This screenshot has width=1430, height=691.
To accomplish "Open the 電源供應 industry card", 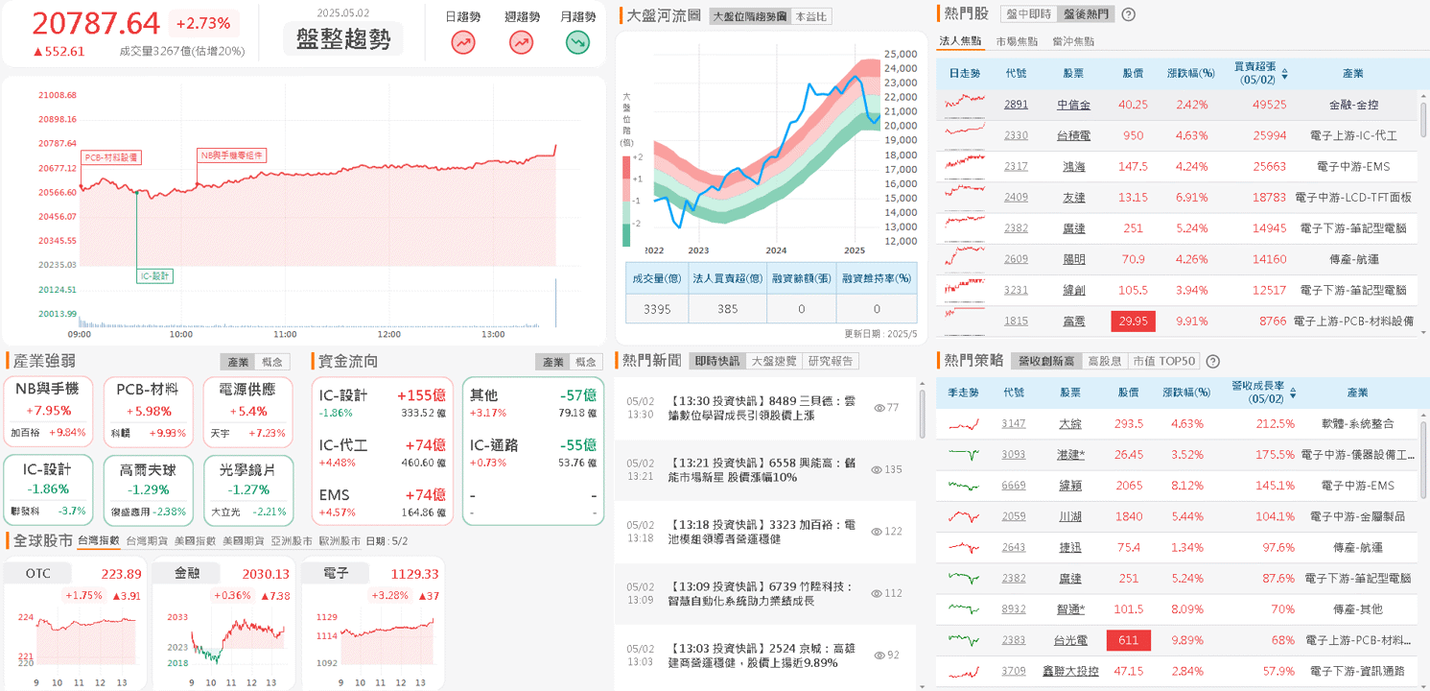I will coord(248,410).
